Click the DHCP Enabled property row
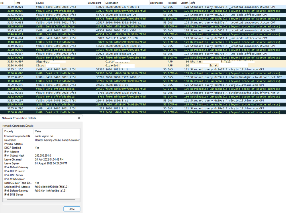The width and height of the screenshot is (286, 213). pyautogui.click(x=41, y=148)
